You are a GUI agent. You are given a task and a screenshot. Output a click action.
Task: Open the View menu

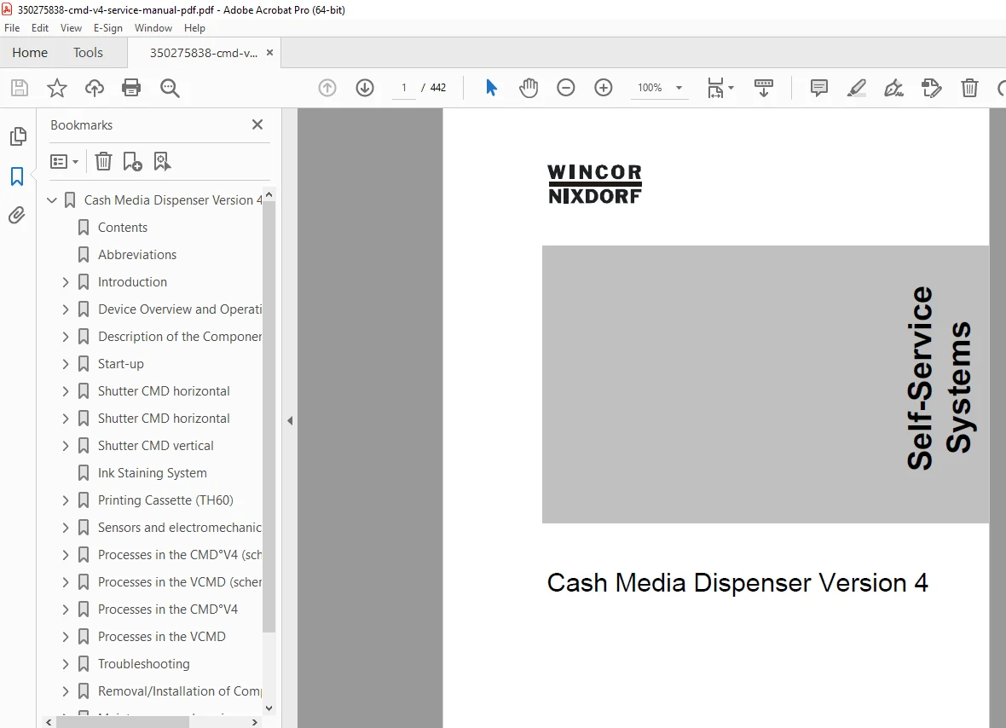(71, 28)
